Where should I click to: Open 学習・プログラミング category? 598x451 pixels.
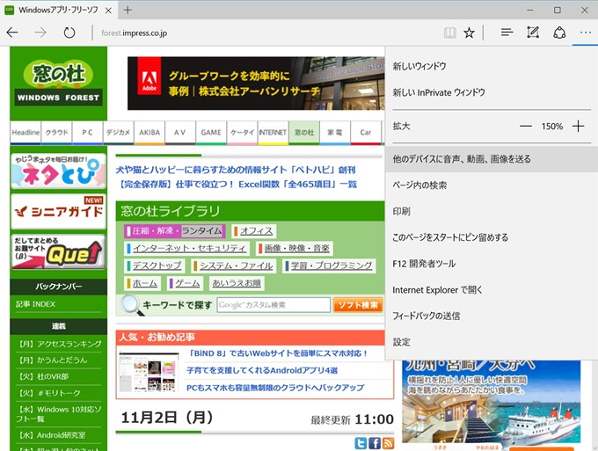click(x=329, y=266)
